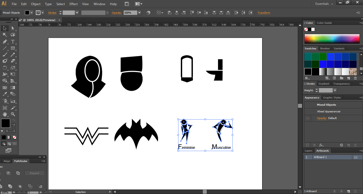
Task: Select the Rotate tool
Action: 5,68
